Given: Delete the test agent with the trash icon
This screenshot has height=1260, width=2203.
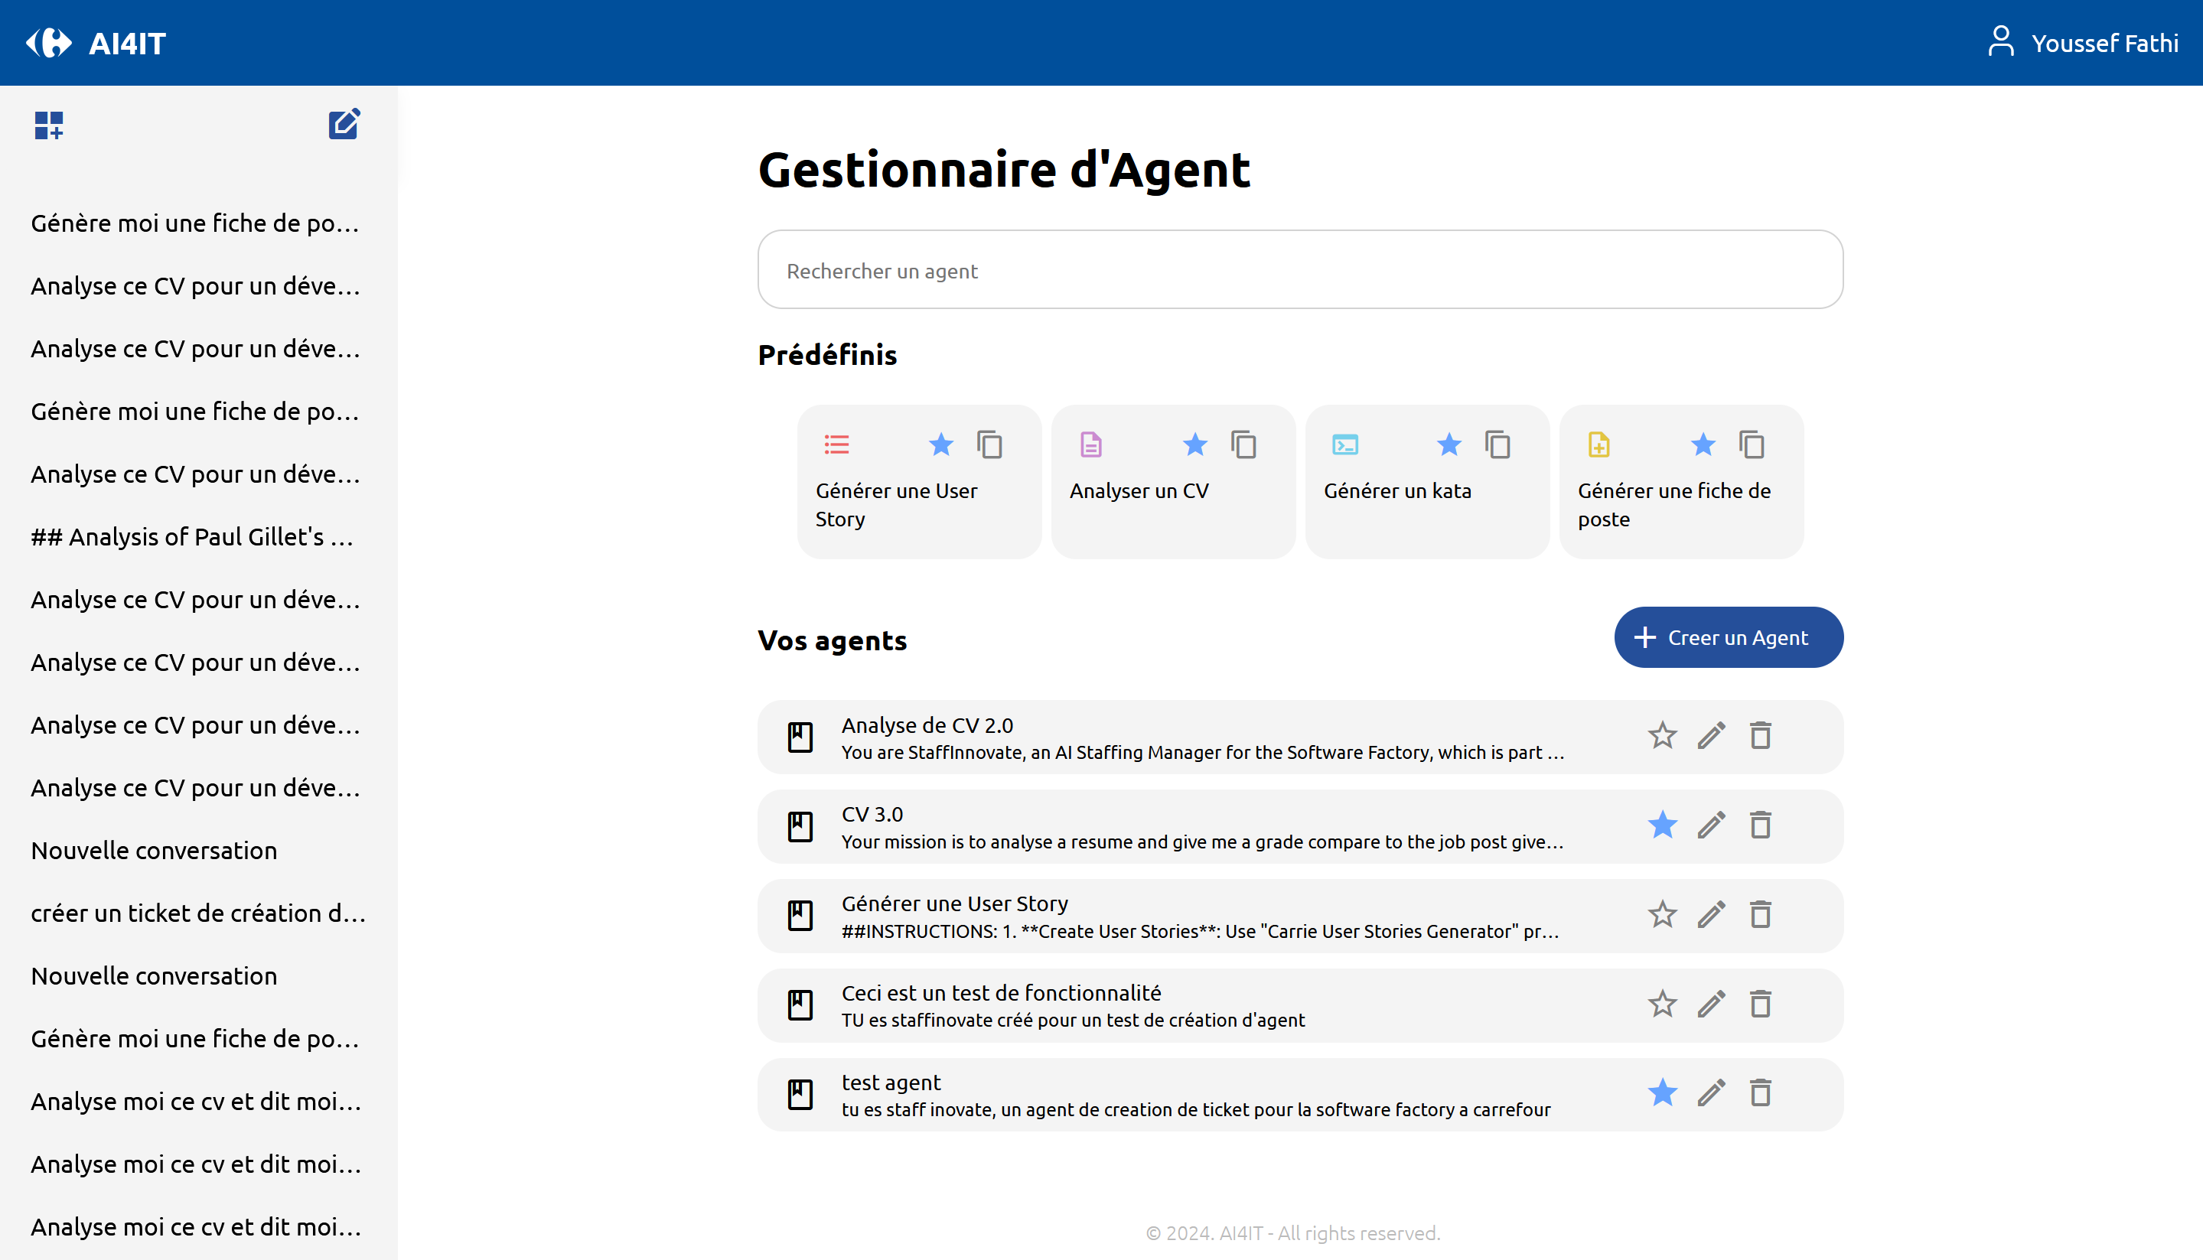Looking at the screenshot, I should pyautogui.click(x=1761, y=1093).
